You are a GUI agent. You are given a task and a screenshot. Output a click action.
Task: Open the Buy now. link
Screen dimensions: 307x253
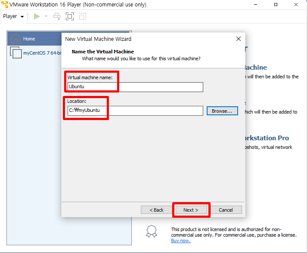[181, 241]
